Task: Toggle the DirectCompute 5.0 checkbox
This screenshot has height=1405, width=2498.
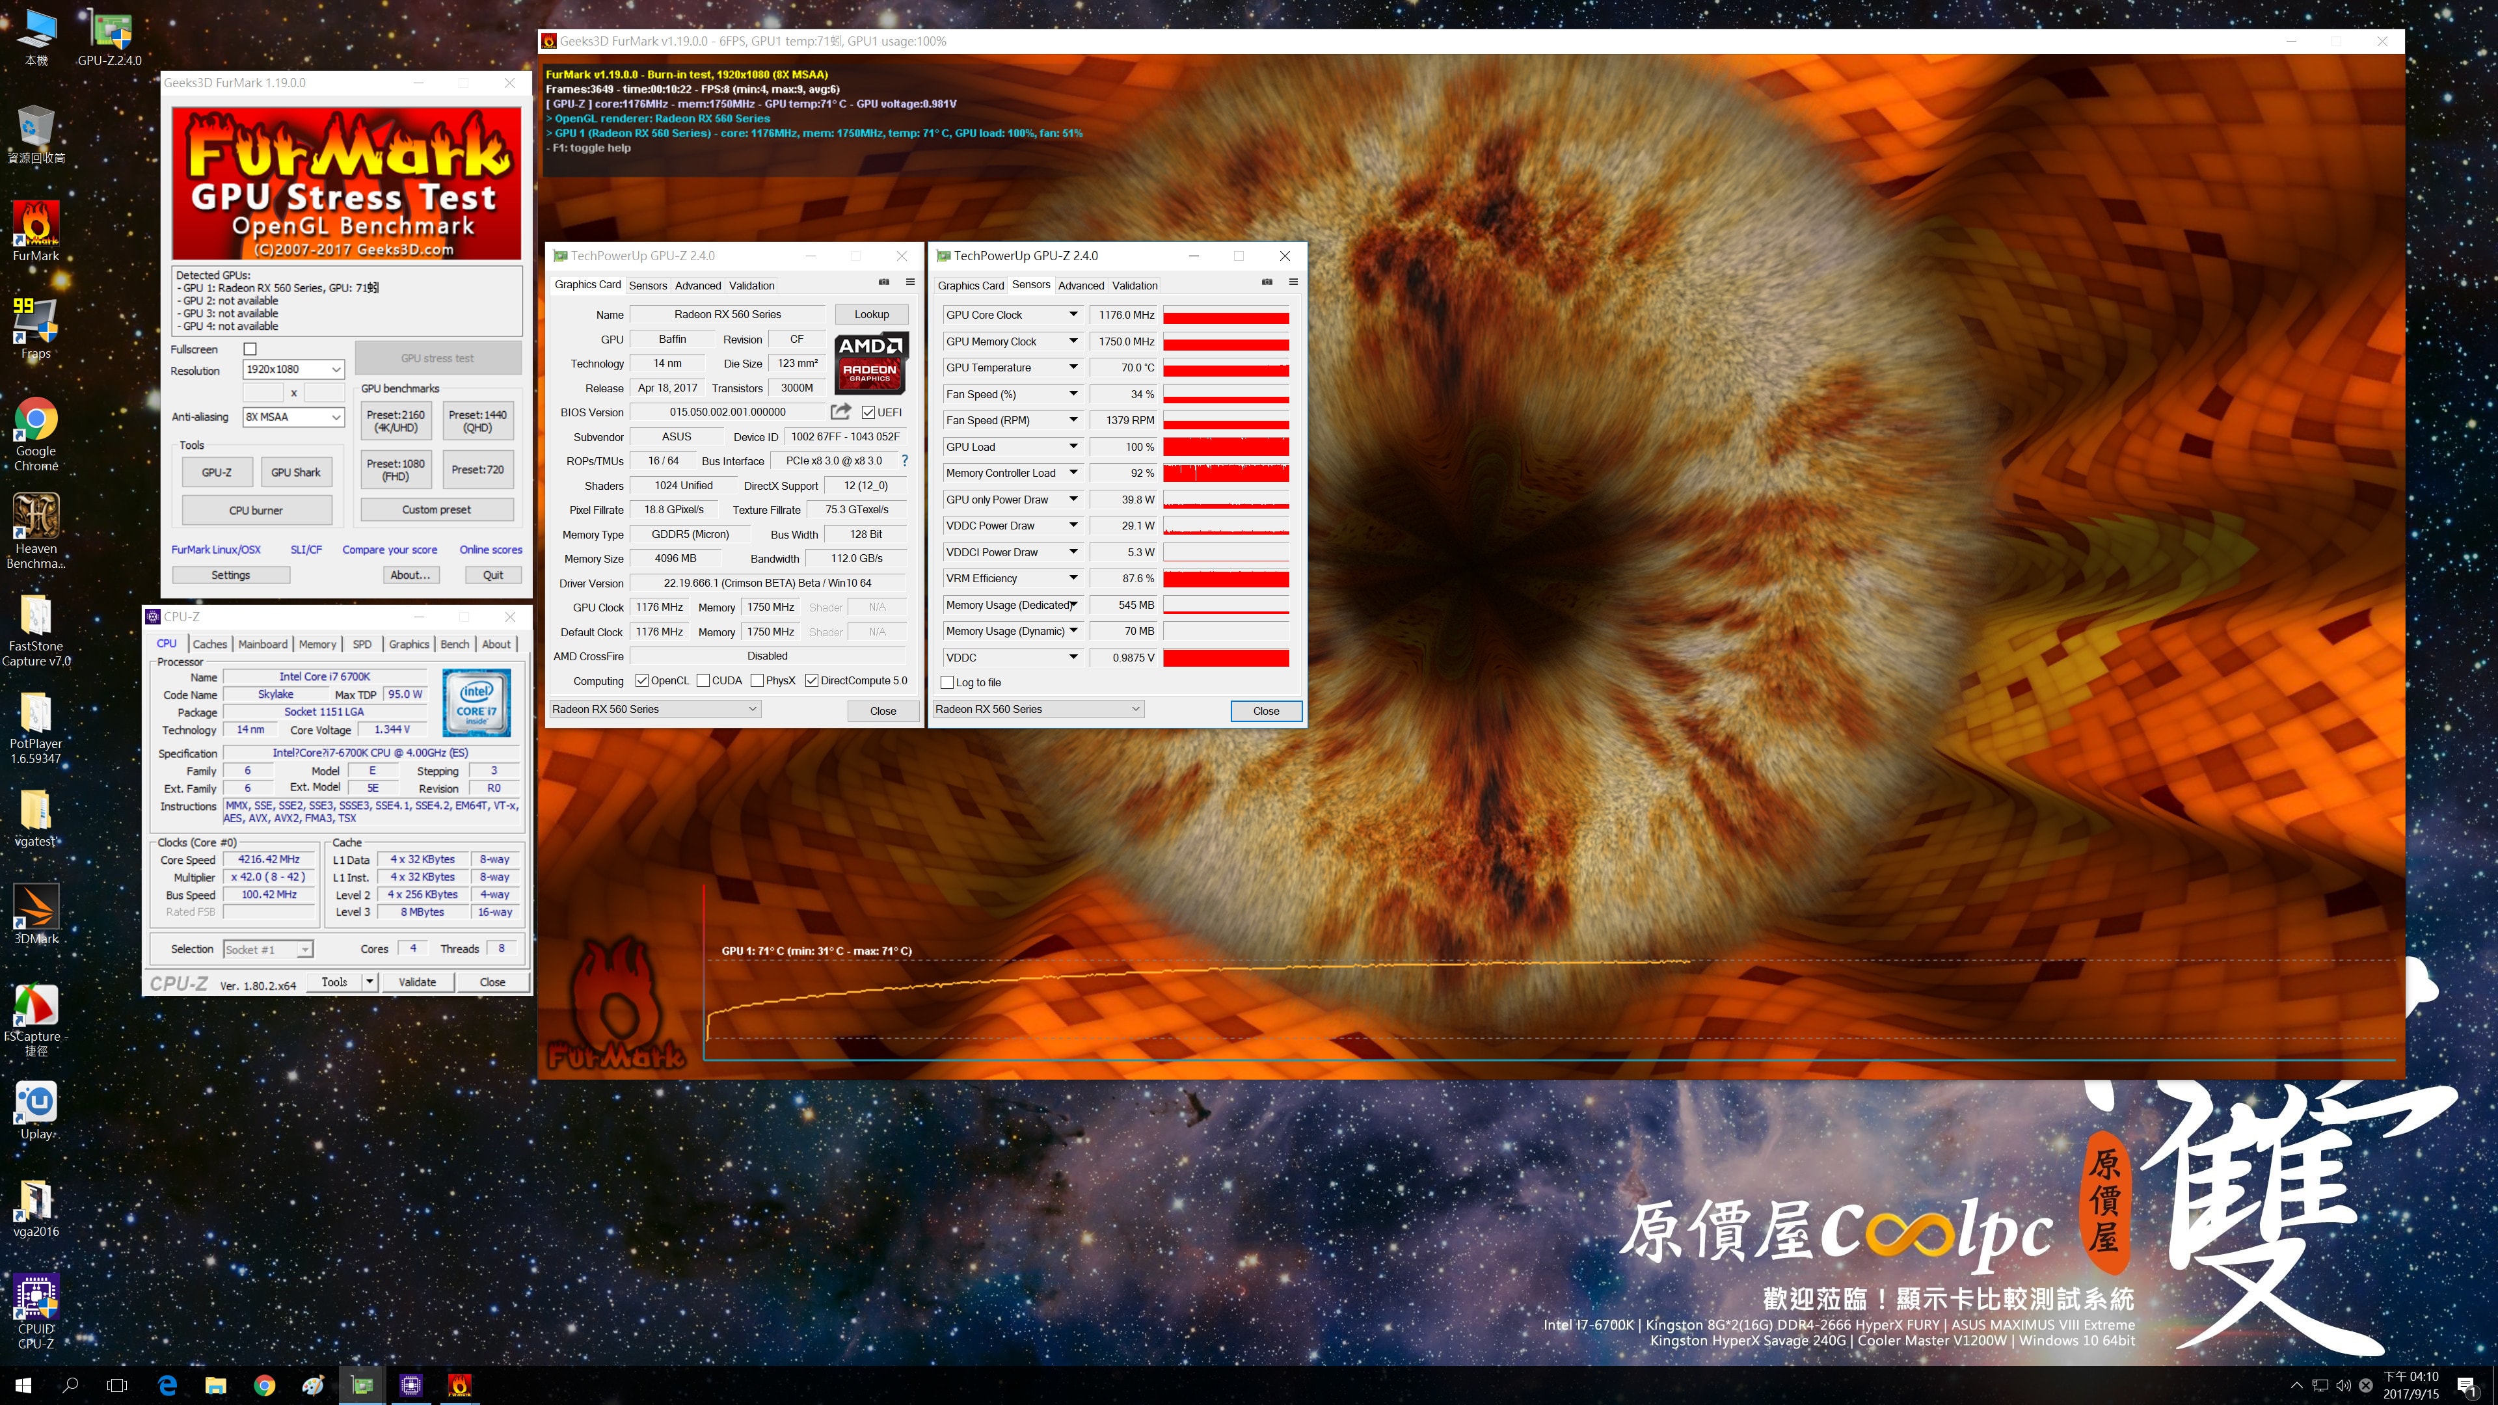Action: point(812,680)
